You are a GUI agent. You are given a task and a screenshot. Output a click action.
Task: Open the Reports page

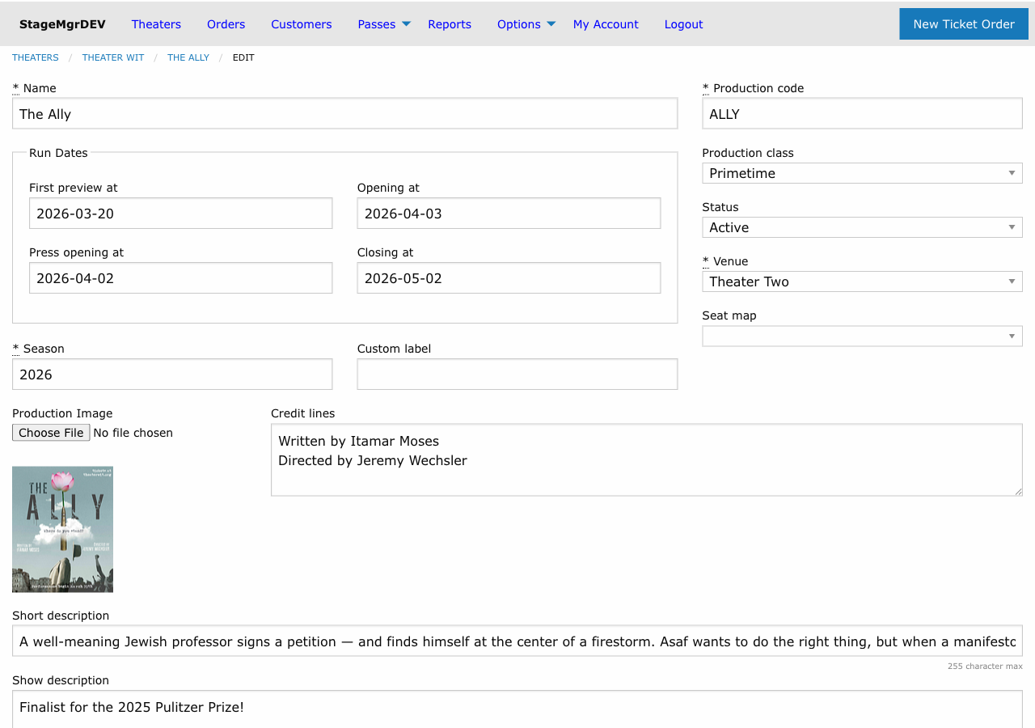(x=450, y=24)
